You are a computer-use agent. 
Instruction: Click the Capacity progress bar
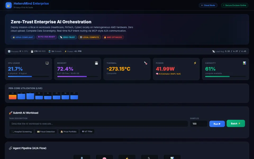[x=225, y=76]
